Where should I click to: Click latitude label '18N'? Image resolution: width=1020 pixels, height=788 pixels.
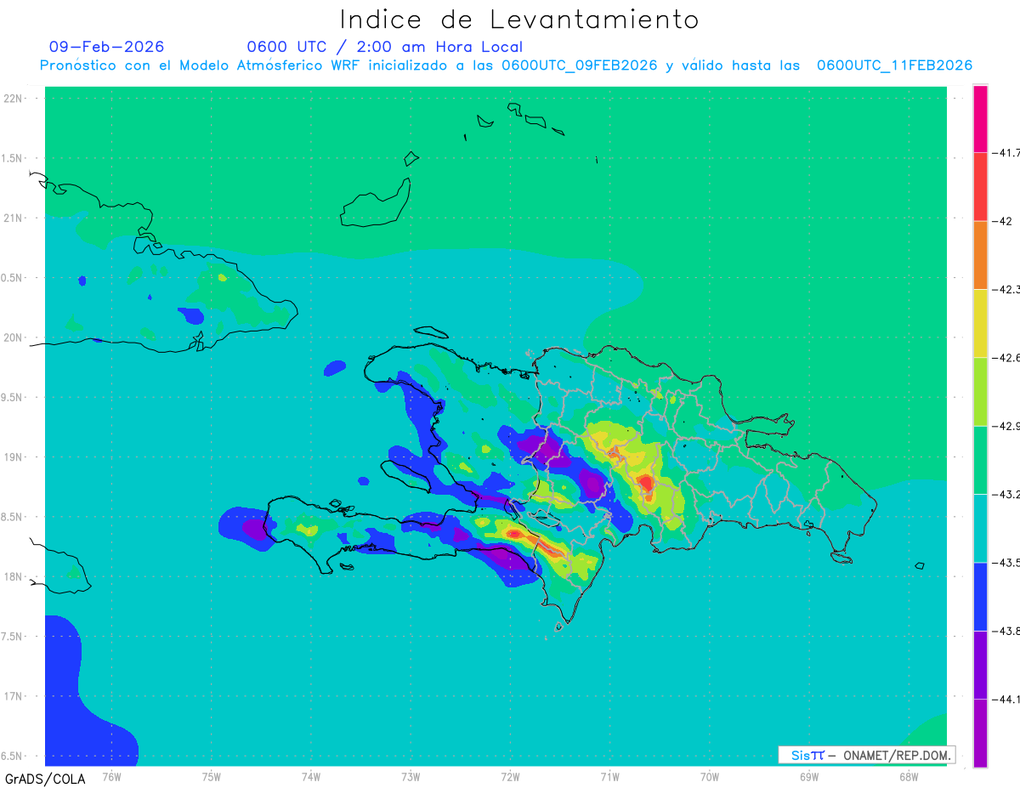[x=14, y=576]
